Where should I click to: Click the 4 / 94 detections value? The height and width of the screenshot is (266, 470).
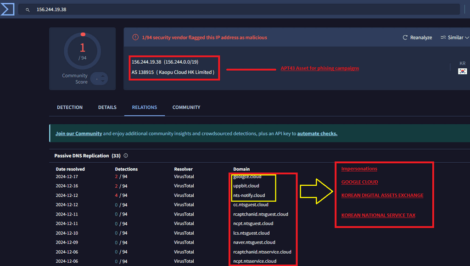point(121,195)
